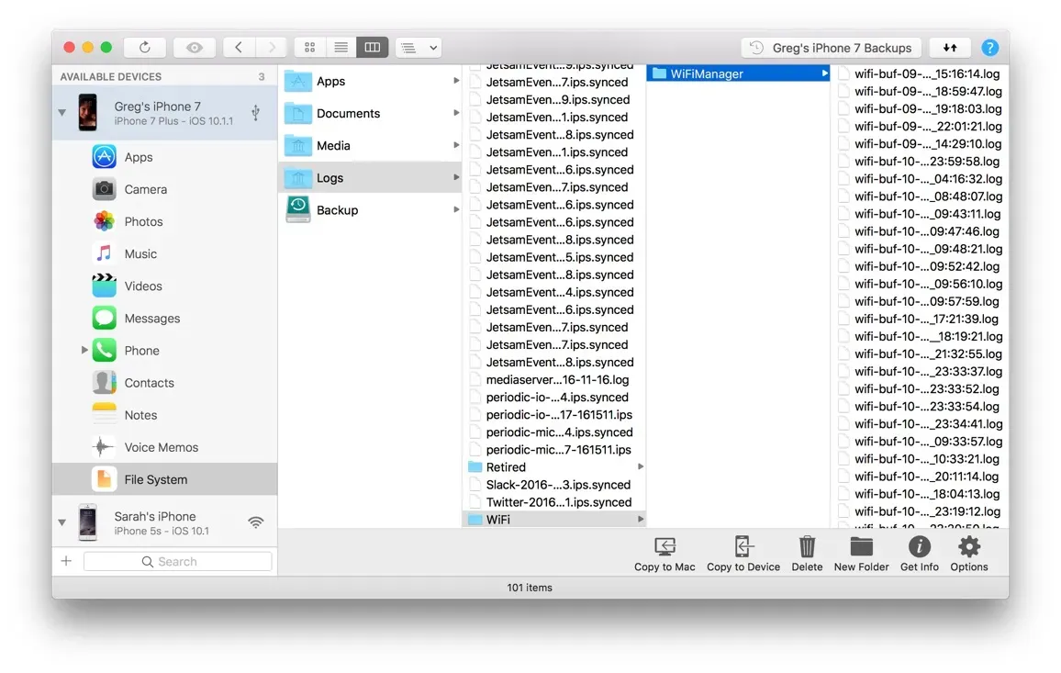This screenshot has width=1061, height=673.
Task: Expand the Phone sidebar item
Action: click(x=84, y=350)
